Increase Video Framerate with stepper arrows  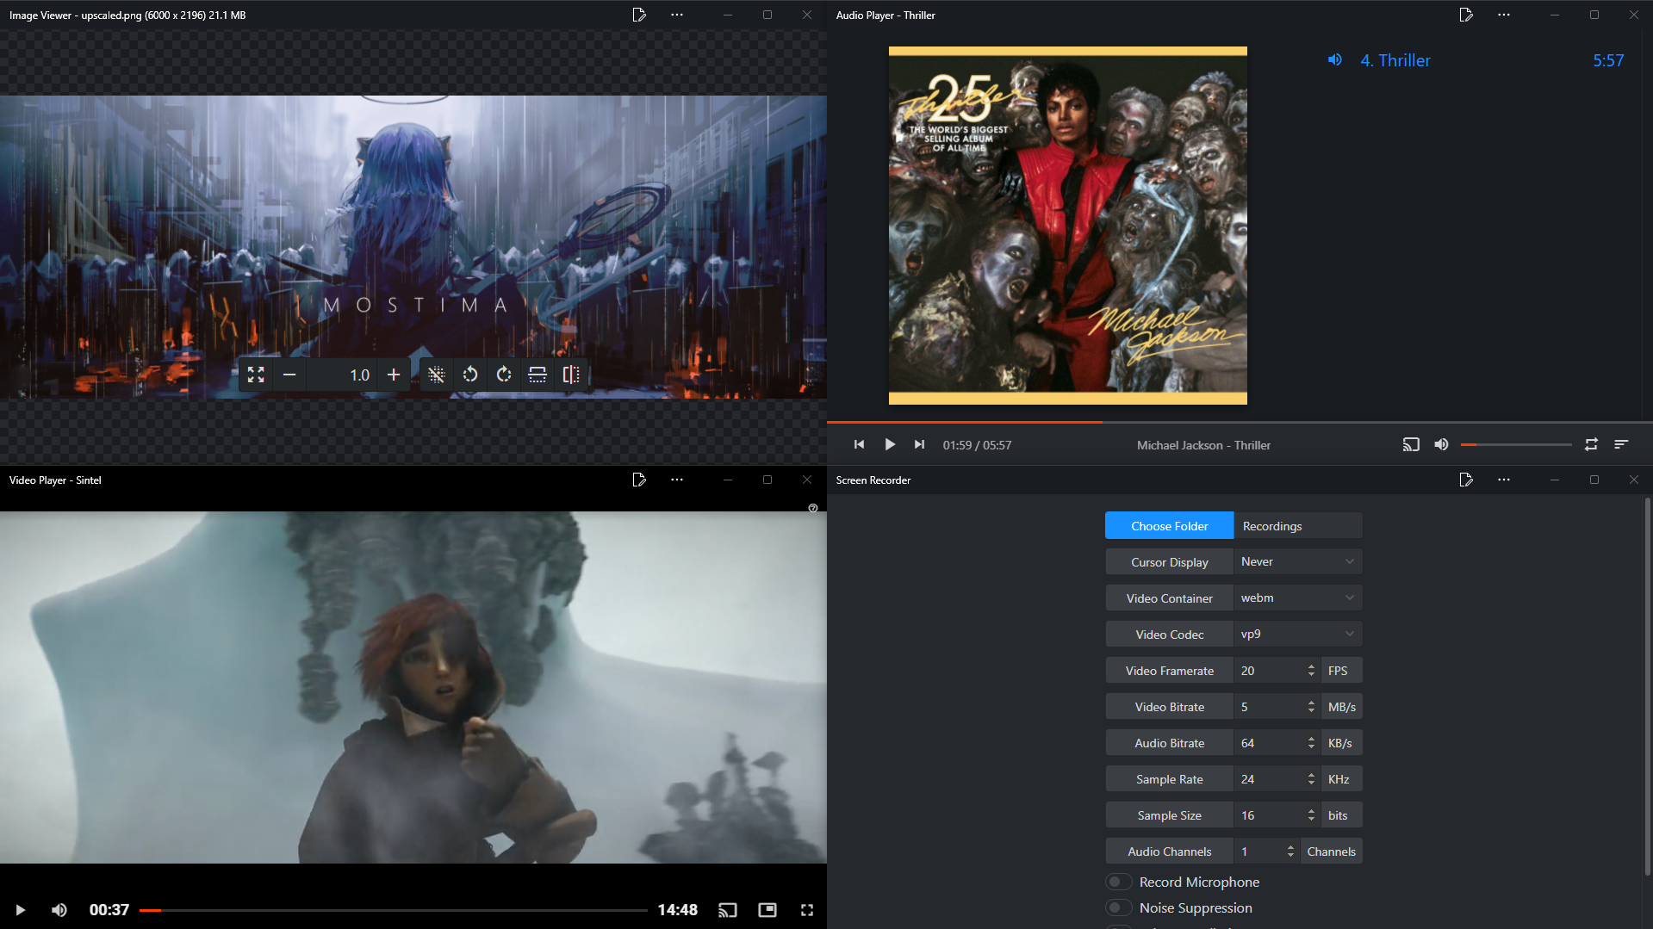(x=1311, y=667)
